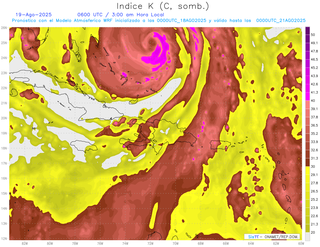Click the 21N latitude label
This screenshot has width=320, height=247.
(x=4, y=103)
